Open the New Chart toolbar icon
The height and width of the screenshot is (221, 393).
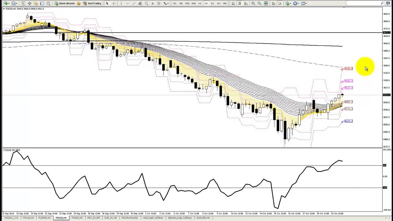point(6,3)
